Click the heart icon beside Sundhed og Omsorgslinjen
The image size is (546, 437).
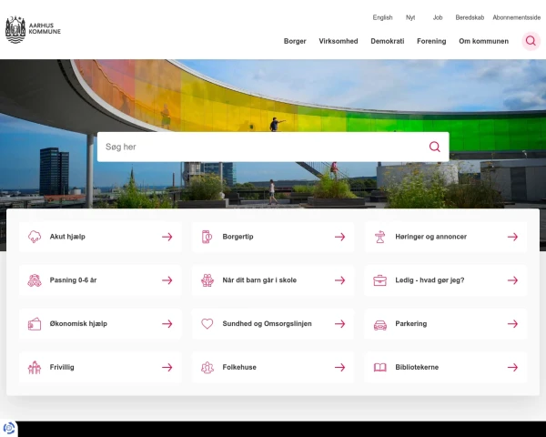click(207, 324)
